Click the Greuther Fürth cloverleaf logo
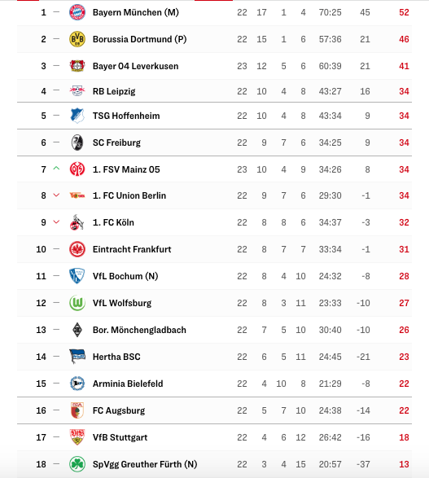429x478 pixels. [x=77, y=464]
